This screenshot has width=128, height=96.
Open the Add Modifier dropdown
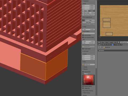point(113,50)
